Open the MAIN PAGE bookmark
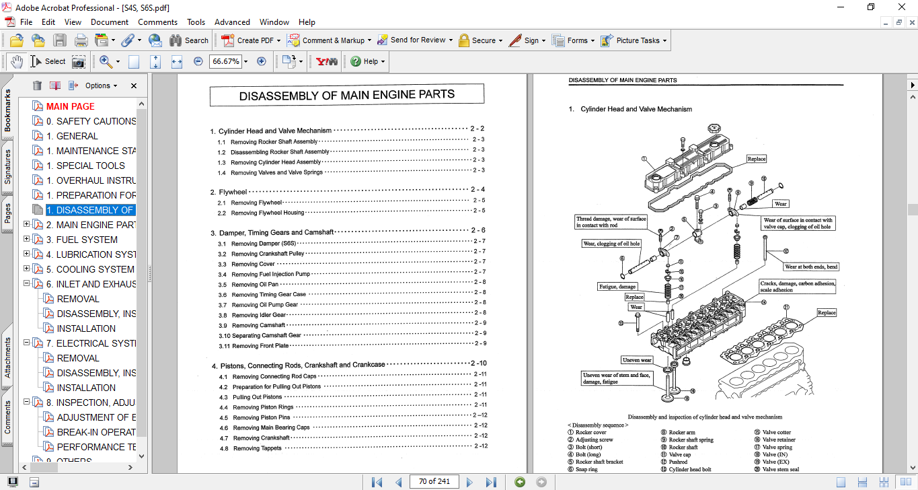The height and width of the screenshot is (490, 918). (70, 106)
